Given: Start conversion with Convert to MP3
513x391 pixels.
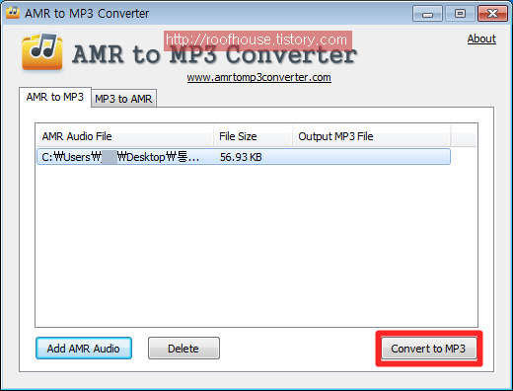Looking at the screenshot, I should [428, 349].
